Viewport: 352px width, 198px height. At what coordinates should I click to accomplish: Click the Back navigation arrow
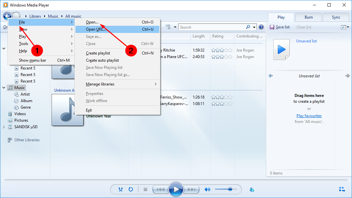click(x=7, y=16)
